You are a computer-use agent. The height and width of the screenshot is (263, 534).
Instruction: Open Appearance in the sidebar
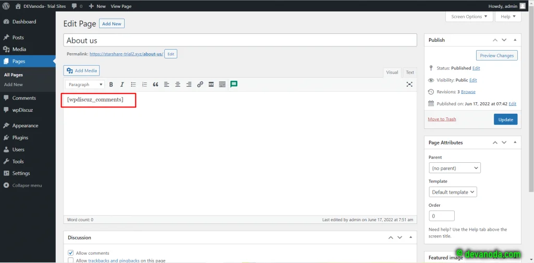[28, 125]
